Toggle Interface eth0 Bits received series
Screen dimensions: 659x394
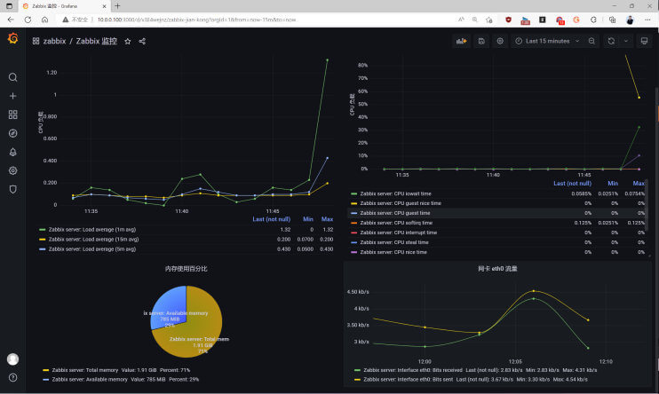[x=413, y=370]
